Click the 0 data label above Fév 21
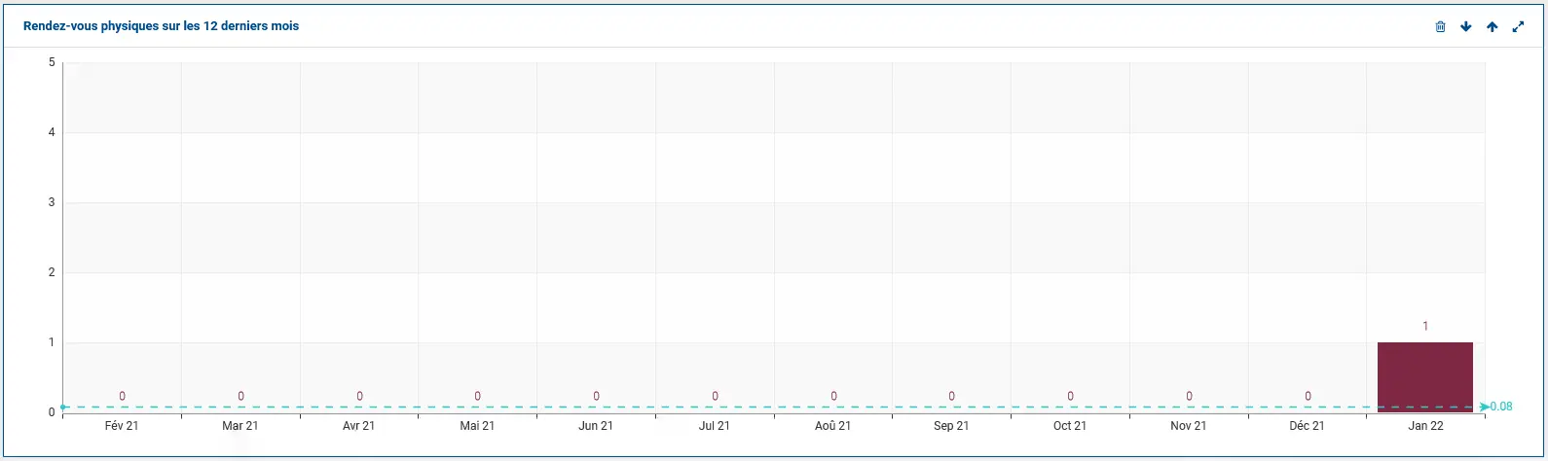This screenshot has height=461, width=1548. click(x=122, y=397)
